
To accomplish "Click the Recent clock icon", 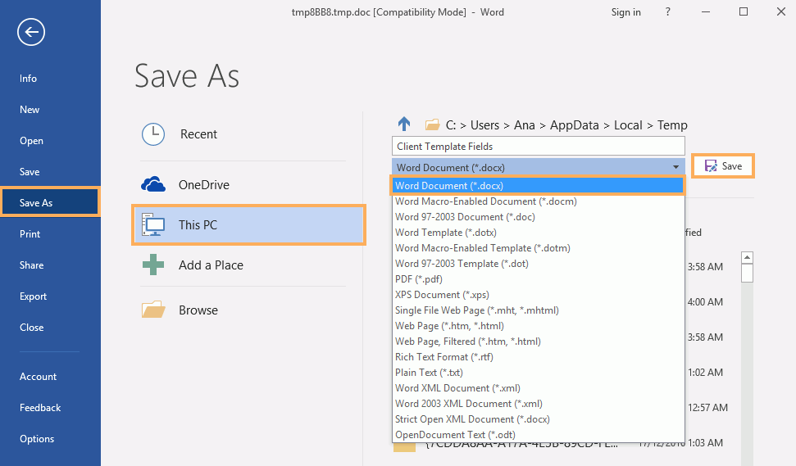I will [x=153, y=134].
